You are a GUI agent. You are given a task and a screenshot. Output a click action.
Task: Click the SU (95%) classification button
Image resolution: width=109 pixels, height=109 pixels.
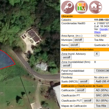(x=101, y=101)
